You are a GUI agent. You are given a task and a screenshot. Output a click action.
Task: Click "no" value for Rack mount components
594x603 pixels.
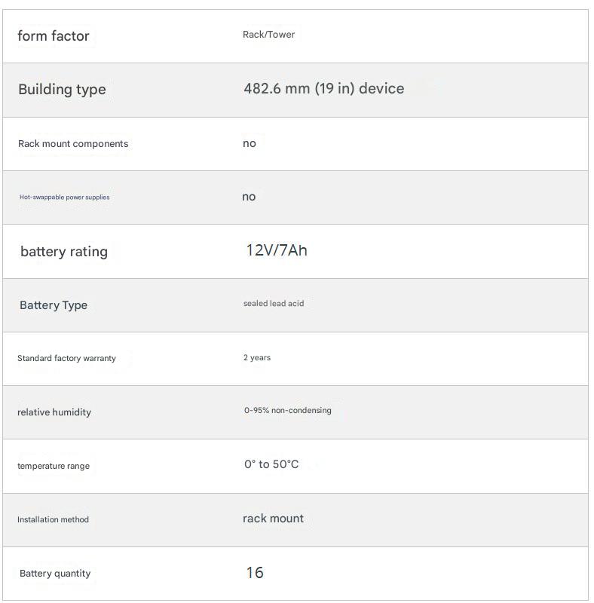pos(250,143)
